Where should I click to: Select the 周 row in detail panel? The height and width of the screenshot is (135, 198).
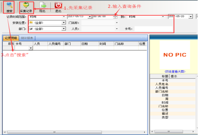pos(173,99)
